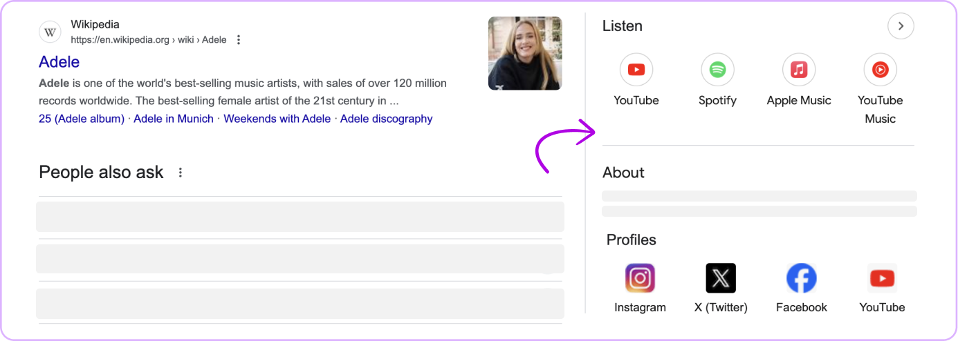The height and width of the screenshot is (341, 958).
Task: Open the Adele Wikipedia result title
Action: pyautogui.click(x=59, y=62)
